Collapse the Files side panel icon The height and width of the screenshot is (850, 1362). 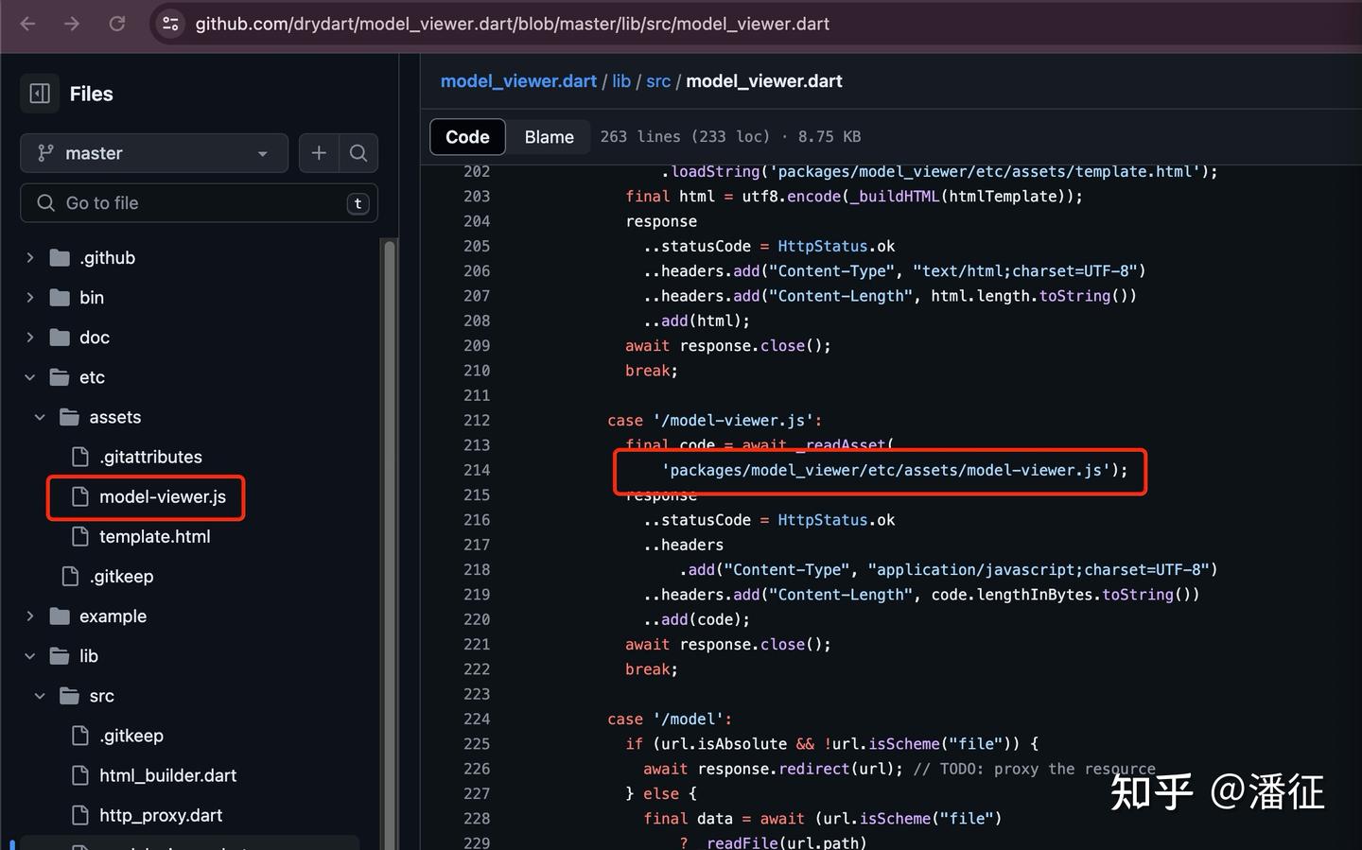[40, 94]
